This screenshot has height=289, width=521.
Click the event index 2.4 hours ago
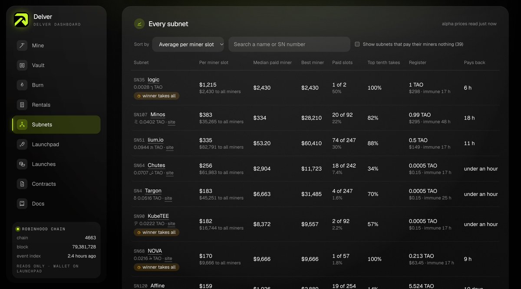(x=82, y=256)
